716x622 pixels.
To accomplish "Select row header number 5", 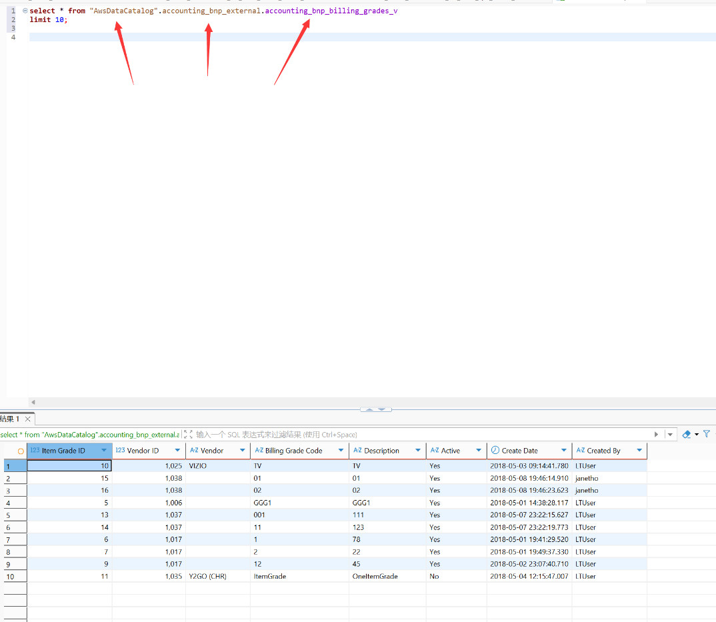I will click(x=15, y=515).
